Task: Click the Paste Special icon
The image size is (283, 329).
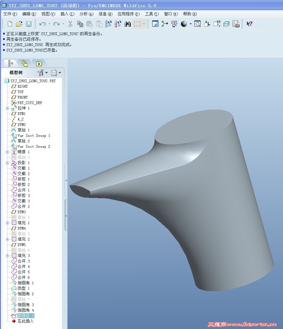Action: 99,24
